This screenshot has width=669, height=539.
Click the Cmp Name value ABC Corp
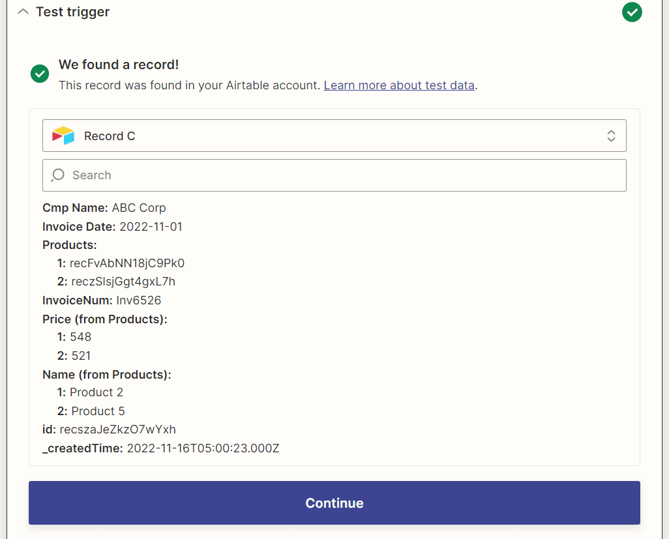138,207
